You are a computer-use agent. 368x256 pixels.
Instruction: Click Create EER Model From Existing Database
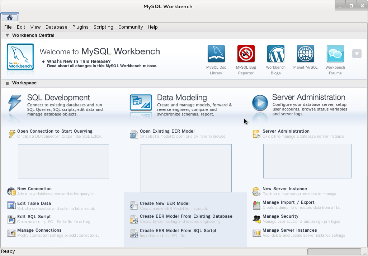(x=186, y=216)
